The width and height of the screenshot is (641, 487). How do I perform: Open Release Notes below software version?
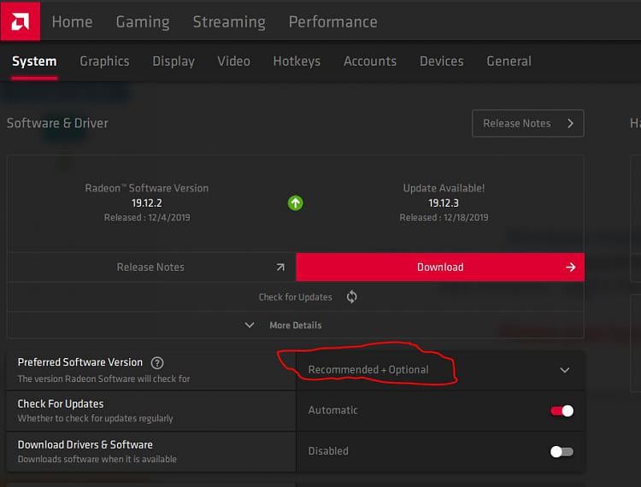point(151,267)
